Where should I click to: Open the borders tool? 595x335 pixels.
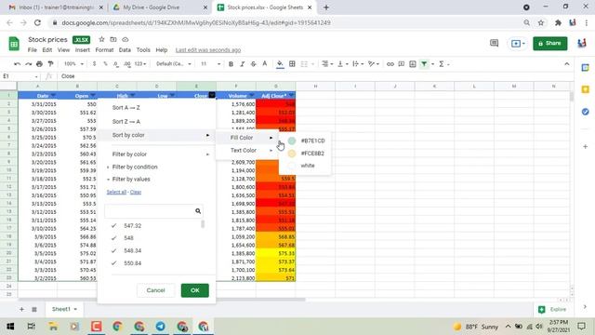(x=292, y=64)
